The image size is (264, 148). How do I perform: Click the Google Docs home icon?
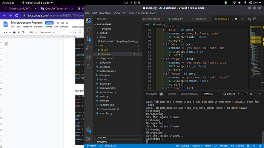tap(6, 24)
